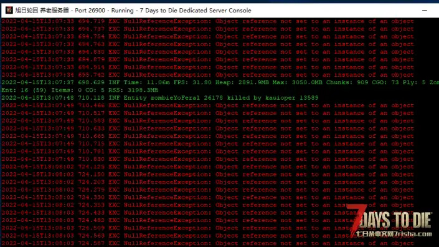Click the "Max: 3050.0MB" stat
The width and height of the screenshot is (439, 247).
[x=298, y=82]
